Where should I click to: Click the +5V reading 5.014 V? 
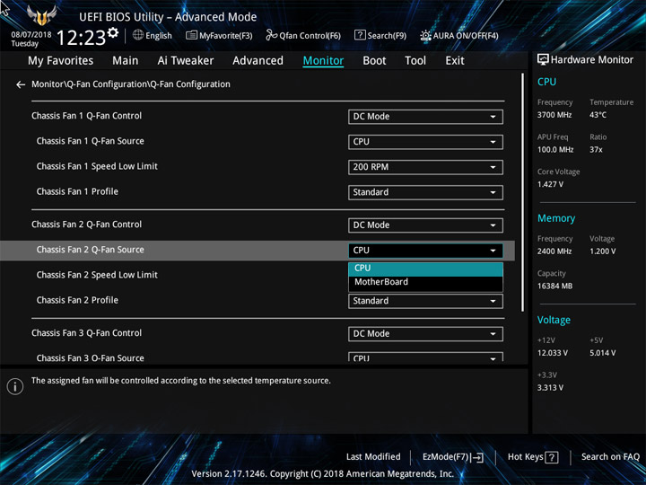tap(603, 353)
